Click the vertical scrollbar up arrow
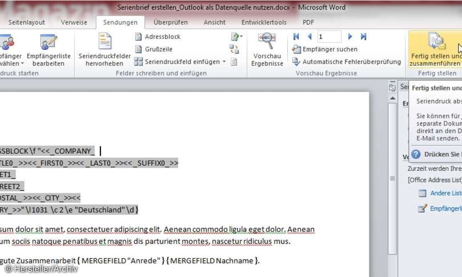Image resolution: width=462 pixels, height=277 pixels. tap(392, 98)
